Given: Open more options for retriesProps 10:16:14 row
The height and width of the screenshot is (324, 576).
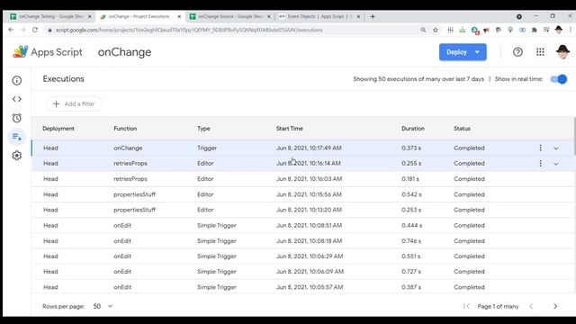Looking at the screenshot, I should (x=540, y=164).
